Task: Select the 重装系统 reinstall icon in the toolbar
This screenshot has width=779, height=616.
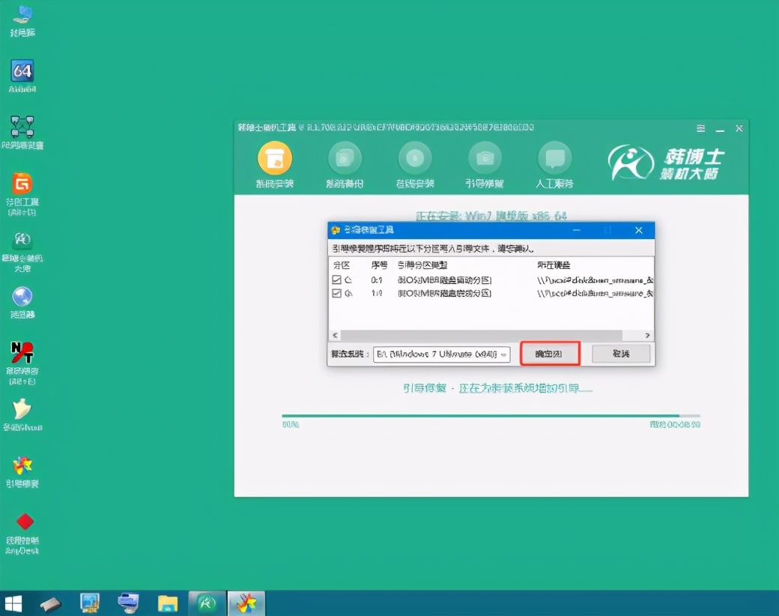Action: (275, 159)
